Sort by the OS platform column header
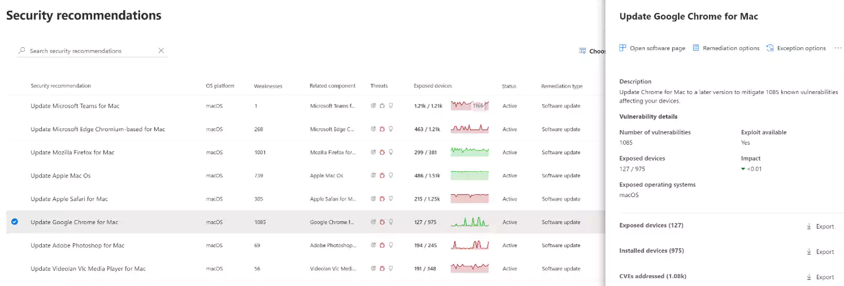 [220, 86]
